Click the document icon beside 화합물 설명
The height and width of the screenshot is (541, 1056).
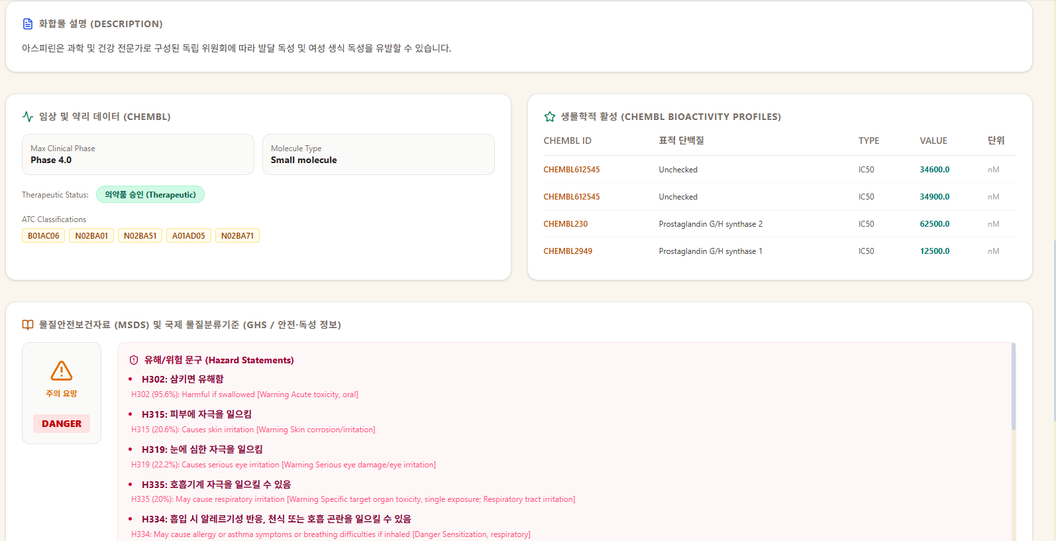click(28, 24)
